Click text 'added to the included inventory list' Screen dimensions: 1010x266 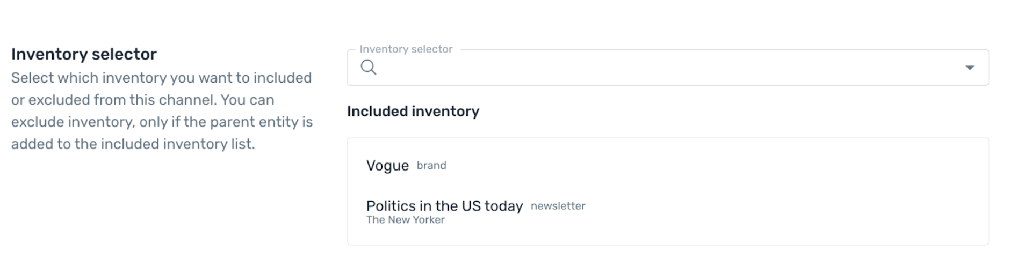[133, 144]
